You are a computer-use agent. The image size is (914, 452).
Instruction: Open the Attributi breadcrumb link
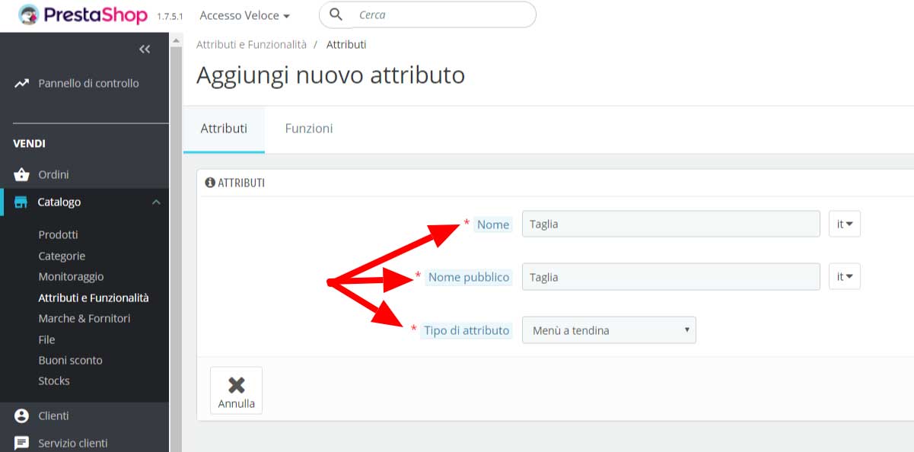[346, 44]
